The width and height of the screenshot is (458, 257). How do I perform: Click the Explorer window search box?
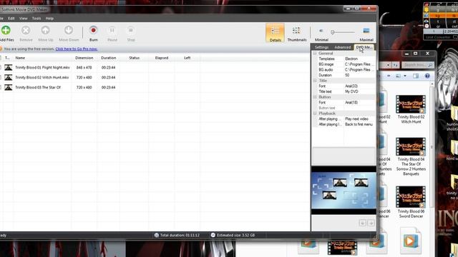418,65
